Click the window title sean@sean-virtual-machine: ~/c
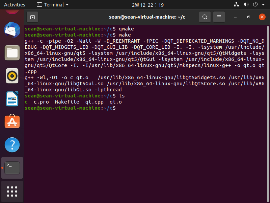Screen dimensions: 270x203 (147, 17)
